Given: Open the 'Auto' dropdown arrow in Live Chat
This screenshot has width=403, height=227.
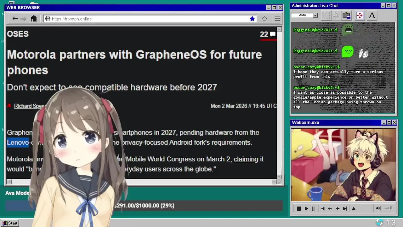Looking at the screenshot, I should (x=315, y=15).
